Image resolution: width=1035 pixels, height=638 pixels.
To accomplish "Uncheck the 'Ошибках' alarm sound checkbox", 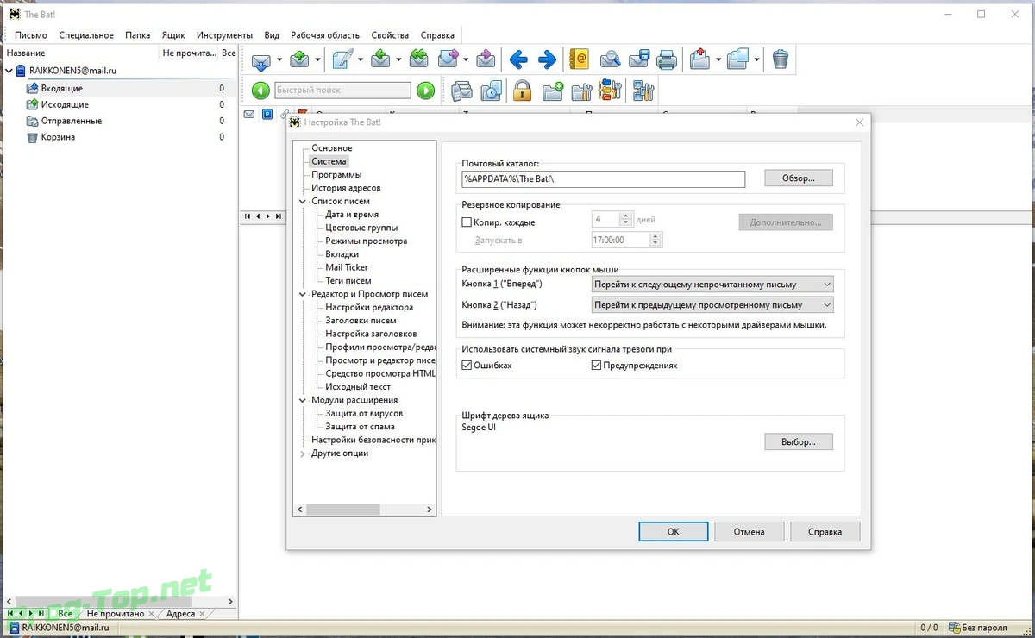I will [467, 366].
